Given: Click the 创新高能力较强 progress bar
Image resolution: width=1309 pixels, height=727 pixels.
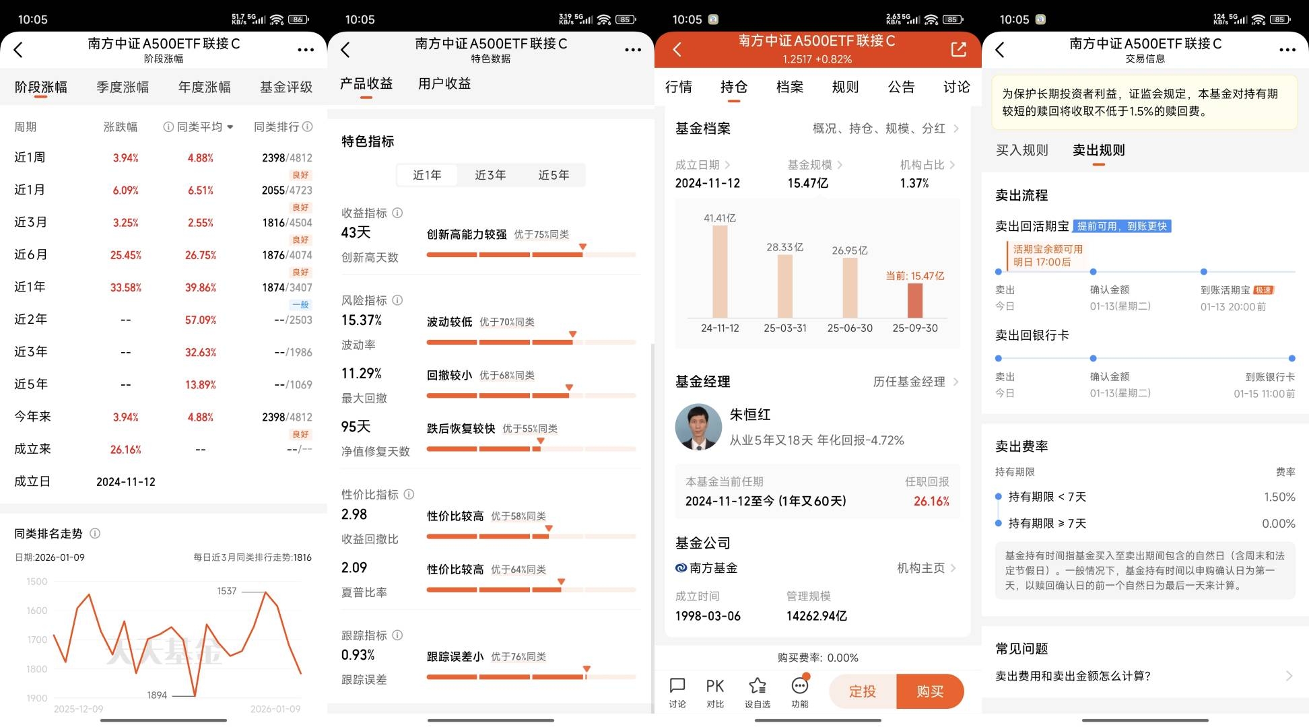Looking at the screenshot, I should 531,254.
